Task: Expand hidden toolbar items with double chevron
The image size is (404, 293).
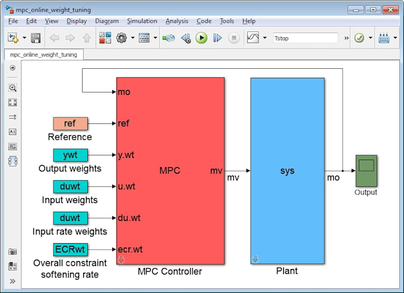Action: (x=346, y=38)
